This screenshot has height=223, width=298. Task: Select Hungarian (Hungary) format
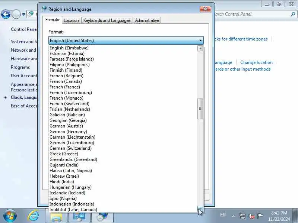[123, 187]
